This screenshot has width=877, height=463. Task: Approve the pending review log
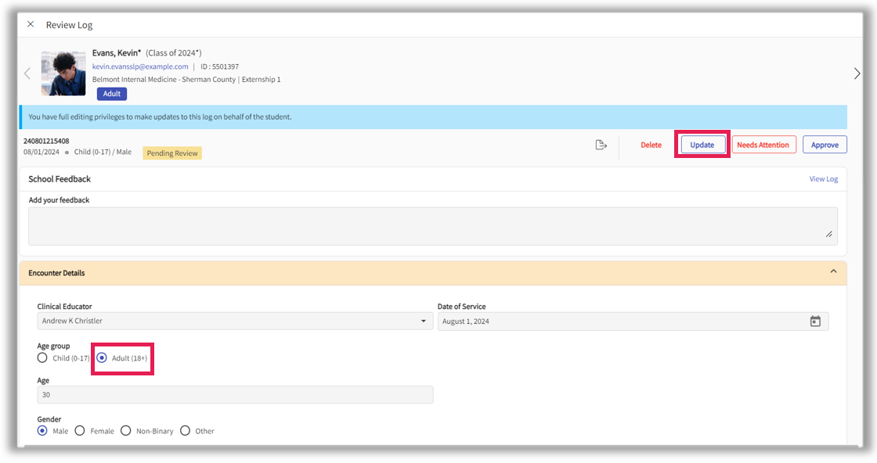tap(824, 144)
